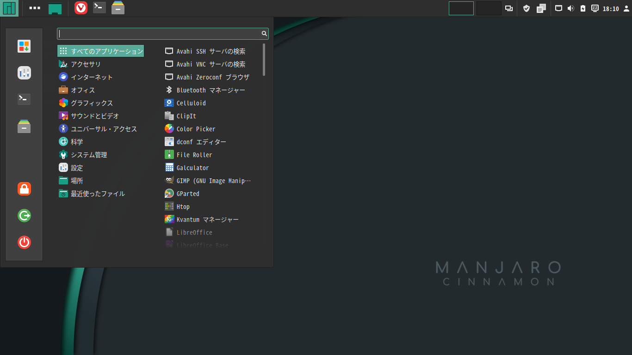The height and width of the screenshot is (355, 632).
Task: Click the sleep inhibit (zz) applet
Action: (595, 8)
